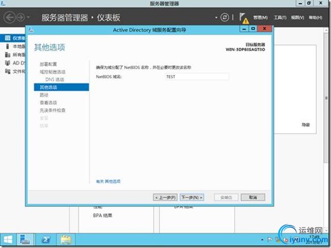Go to 路径 wizard step

click(x=44, y=95)
